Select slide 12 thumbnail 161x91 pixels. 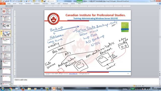pyautogui.click(x=7, y=18)
